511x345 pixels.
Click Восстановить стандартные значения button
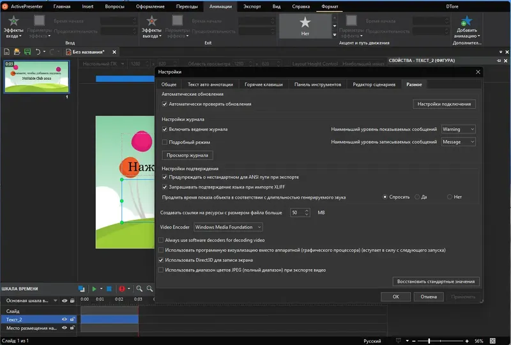click(435, 281)
